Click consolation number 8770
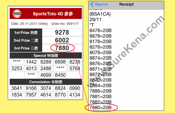 (x=60, y=95)
